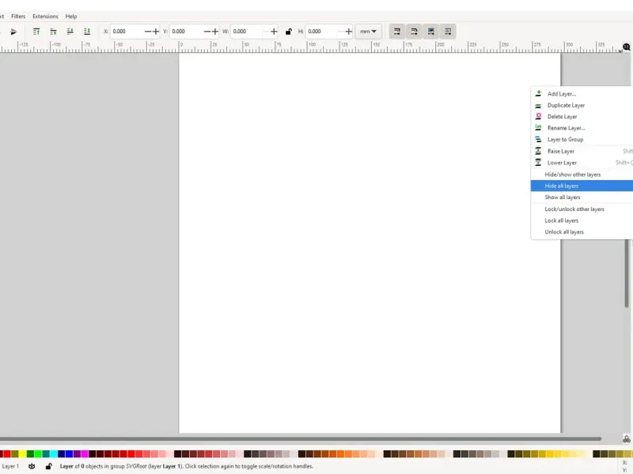Screen dimensions: 633x474
Task: Select Unlock all layers
Action: tap(582, 231)
